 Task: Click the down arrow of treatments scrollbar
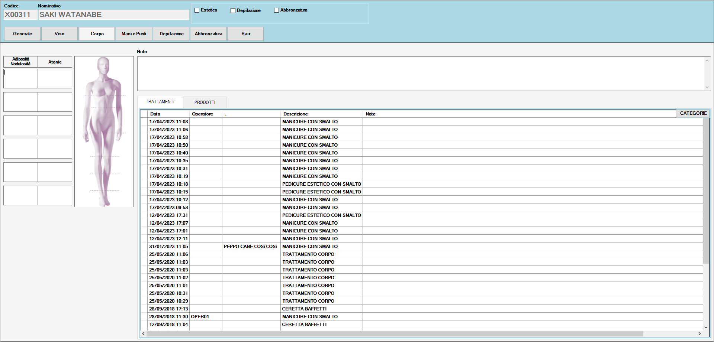click(x=706, y=327)
